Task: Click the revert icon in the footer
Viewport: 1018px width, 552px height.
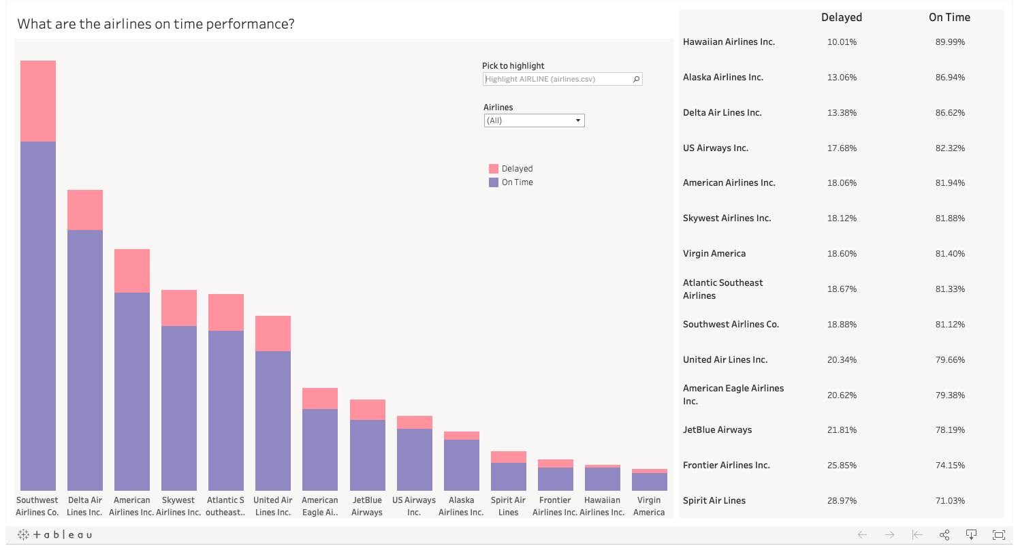Action: pos(917,535)
